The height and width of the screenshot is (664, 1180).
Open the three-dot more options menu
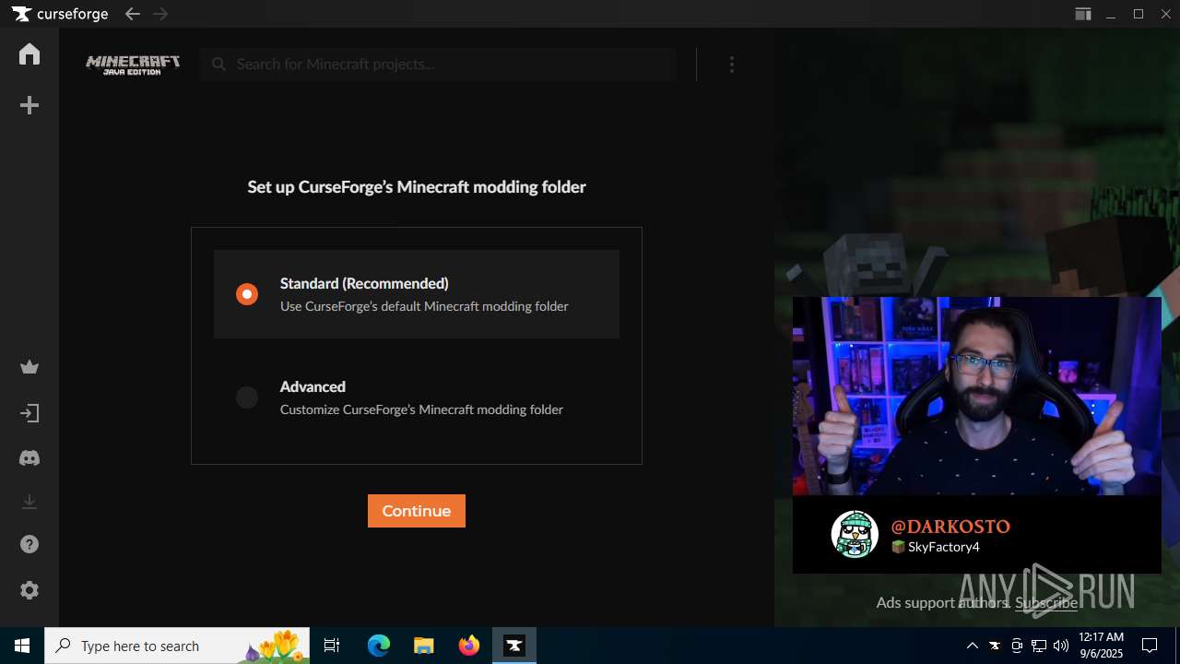[732, 65]
